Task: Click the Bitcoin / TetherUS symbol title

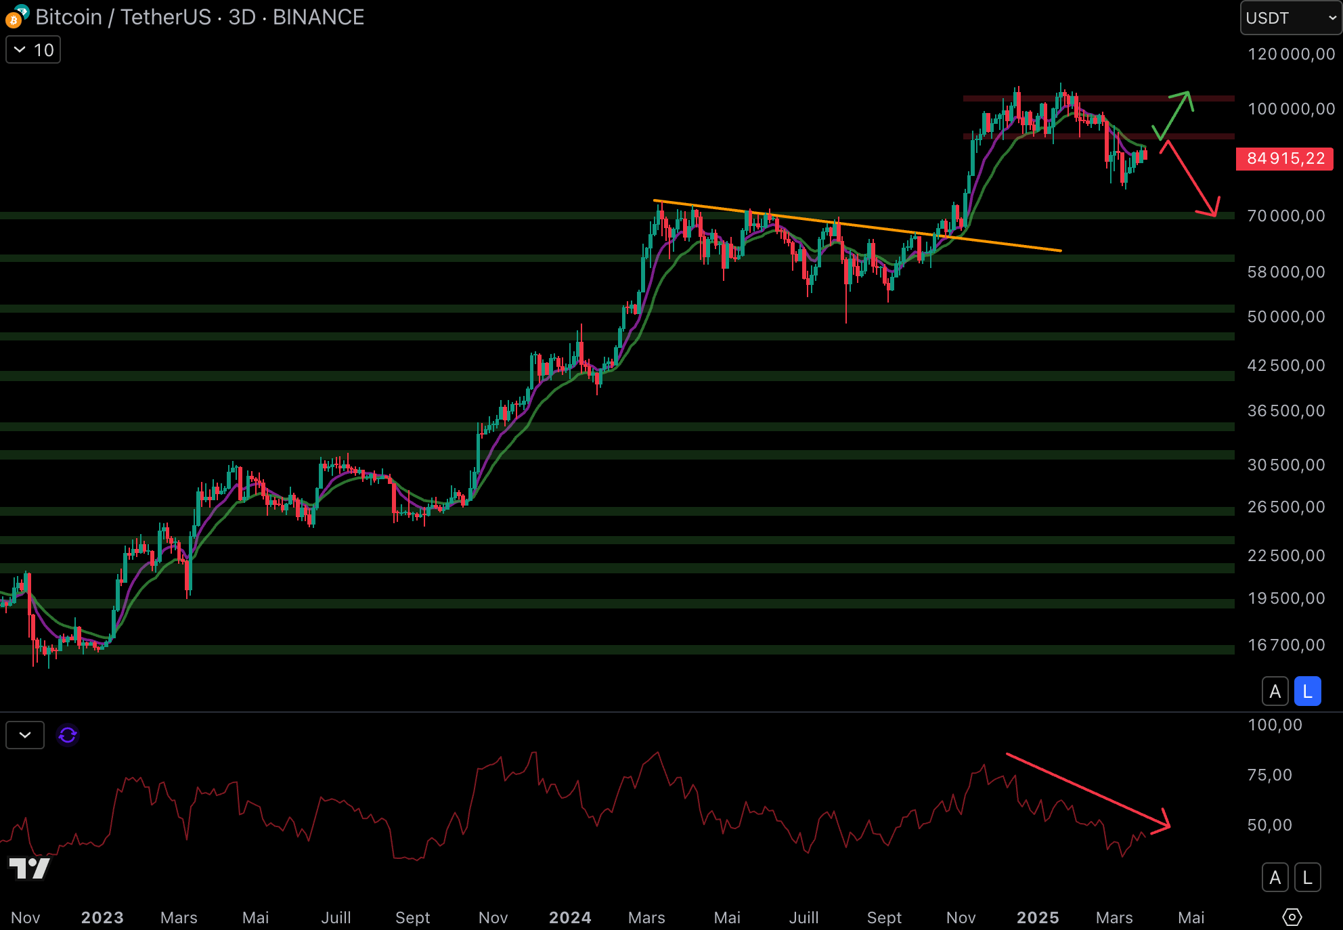Action: (123, 17)
